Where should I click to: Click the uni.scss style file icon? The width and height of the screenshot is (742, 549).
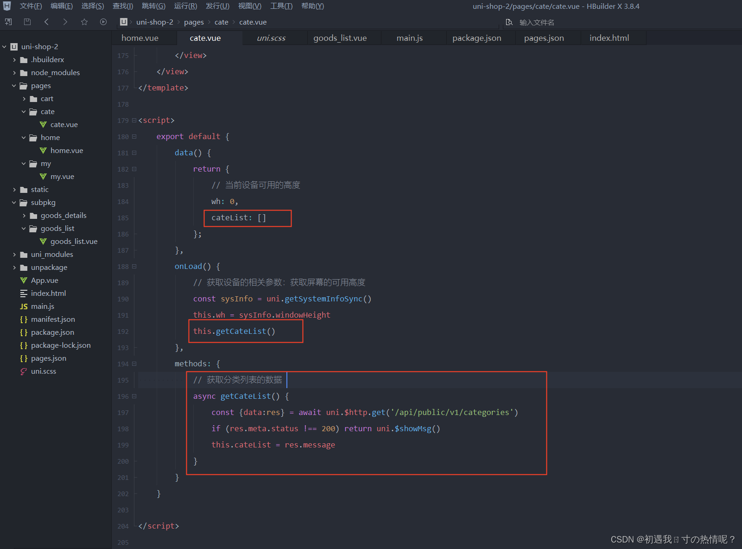pyautogui.click(x=24, y=371)
